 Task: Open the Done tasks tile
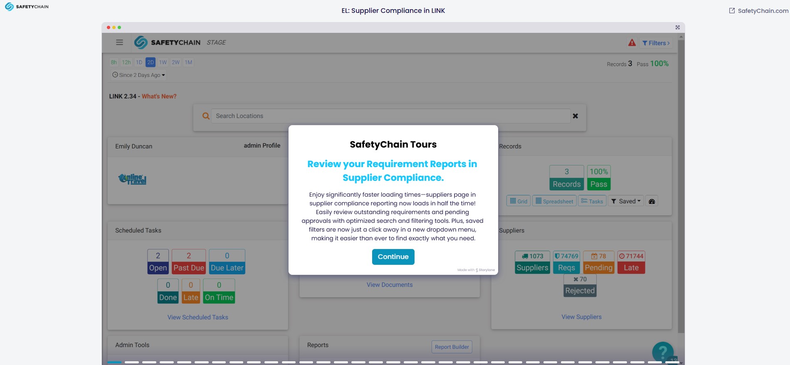tap(168, 291)
